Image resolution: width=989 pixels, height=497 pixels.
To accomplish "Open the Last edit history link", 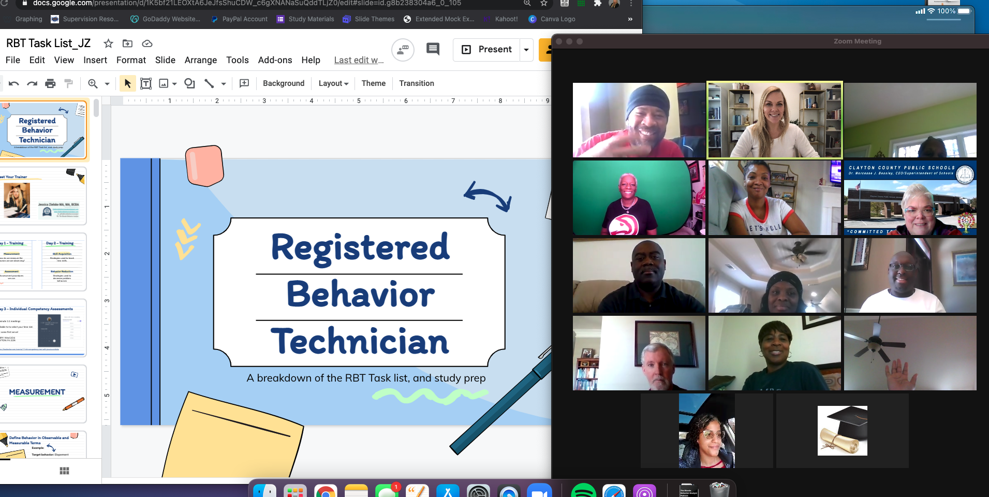I will pyautogui.click(x=359, y=60).
